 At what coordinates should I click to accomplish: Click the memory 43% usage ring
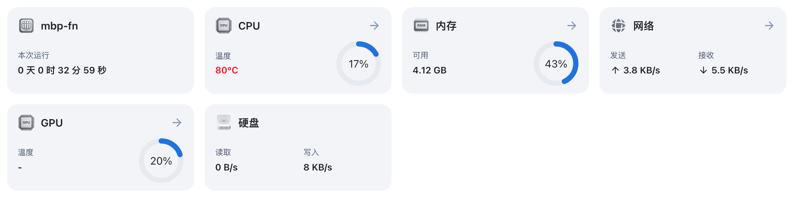pyautogui.click(x=556, y=64)
